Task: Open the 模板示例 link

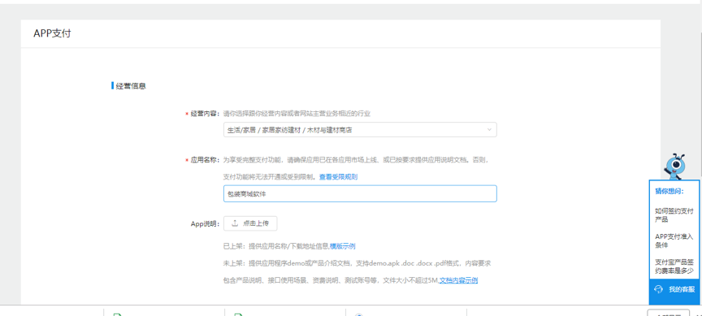Action: point(343,246)
